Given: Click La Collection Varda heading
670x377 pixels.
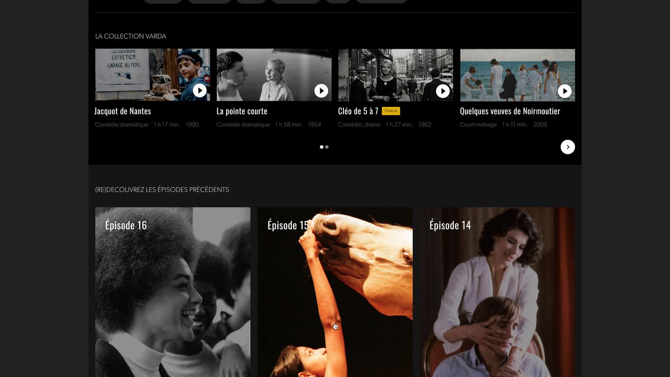Looking at the screenshot, I should [x=131, y=36].
